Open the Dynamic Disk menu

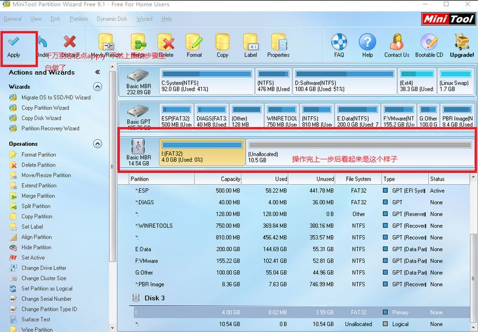(x=111, y=19)
